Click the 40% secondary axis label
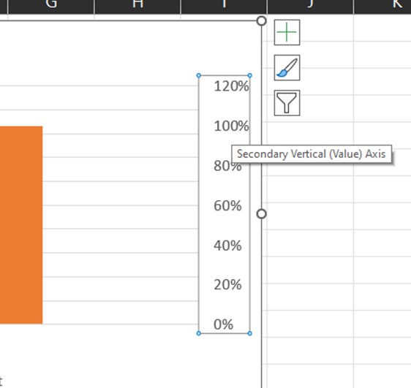 click(x=227, y=246)
